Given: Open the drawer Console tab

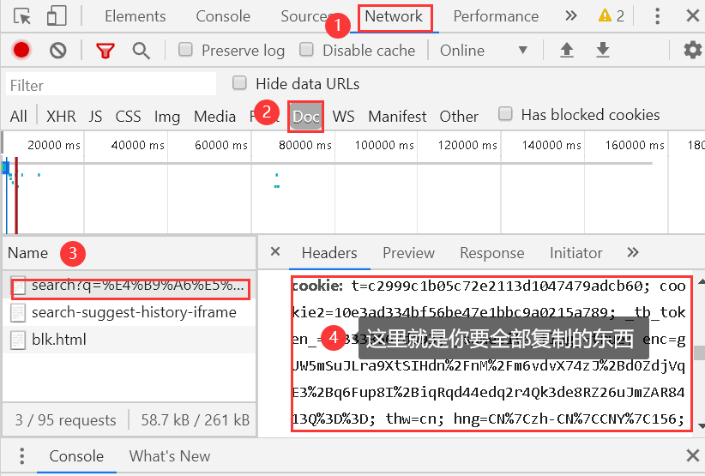Looking at the screenshot, I should tap(76, 455).
